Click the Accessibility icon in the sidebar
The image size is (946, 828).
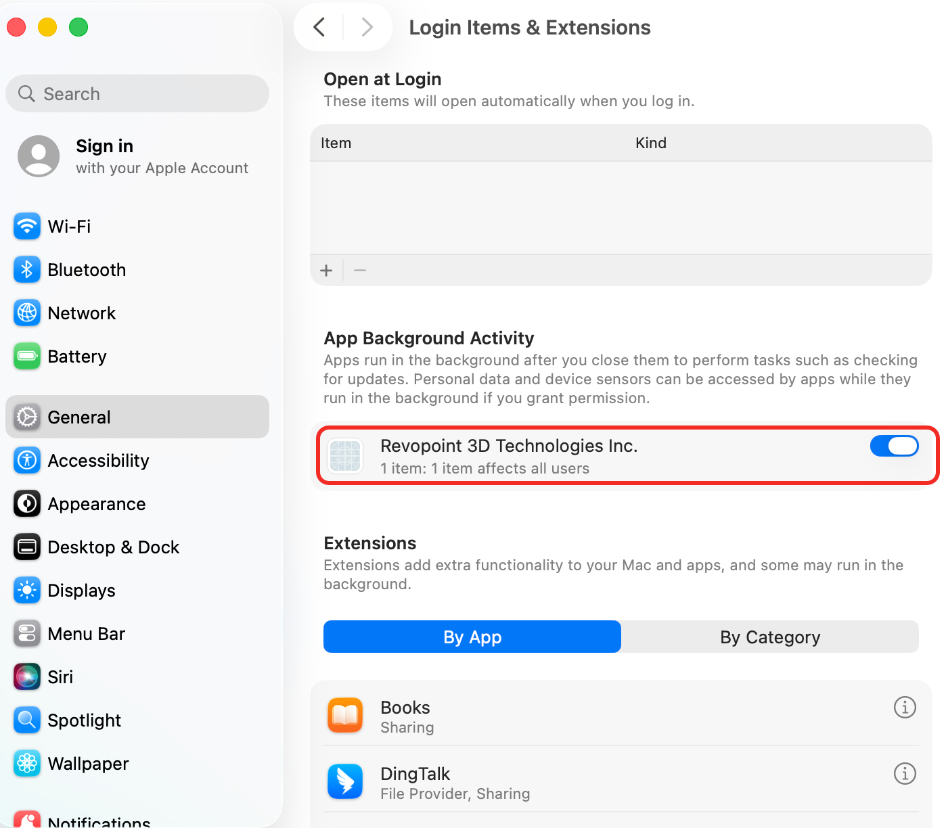27,461
